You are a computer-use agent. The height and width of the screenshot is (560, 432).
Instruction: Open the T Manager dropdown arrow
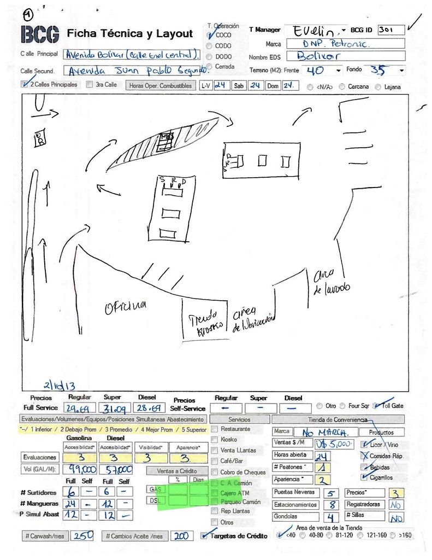(344, 31)
